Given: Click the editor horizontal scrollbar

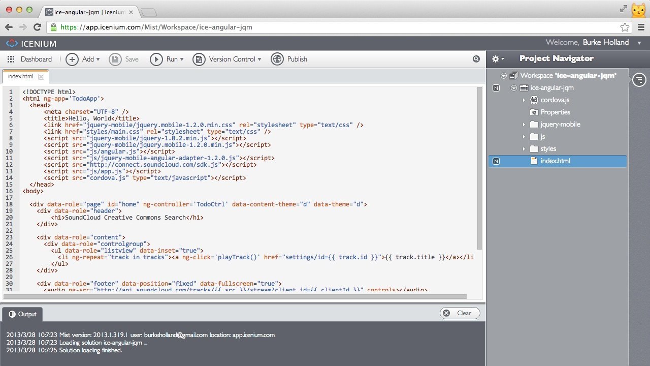Looking at the screenshot, I should point(235,296).
